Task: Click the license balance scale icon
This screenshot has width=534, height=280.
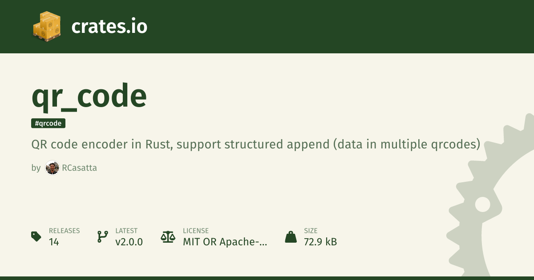Action: coord(168,236)
